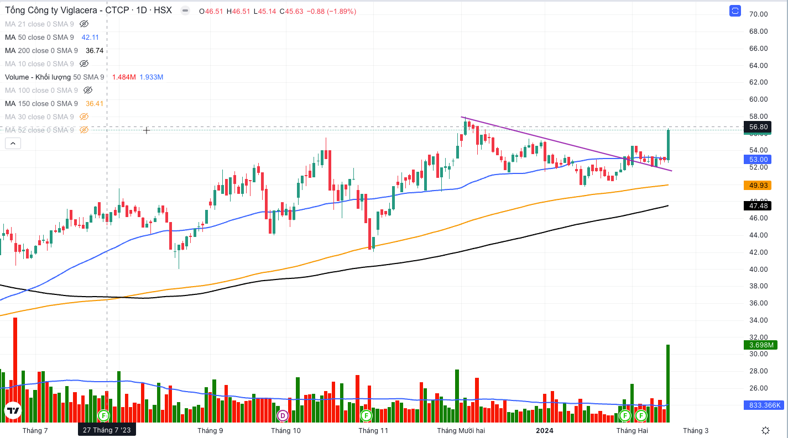
Task: Click the change value −0.88 (−1.89%)
Action: [330, 11]
